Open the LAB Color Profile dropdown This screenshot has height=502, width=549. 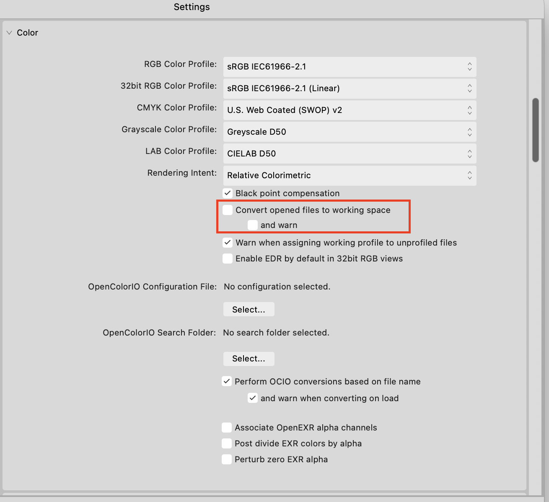pos(350,154)
